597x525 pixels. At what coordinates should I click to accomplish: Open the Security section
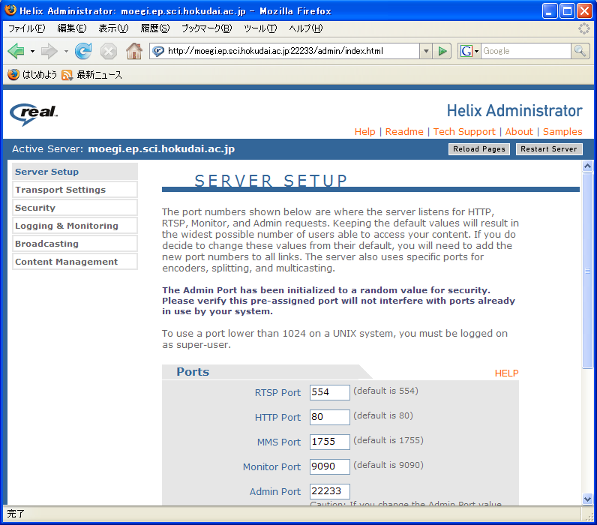pyautogui.click(x=75, y=208)
